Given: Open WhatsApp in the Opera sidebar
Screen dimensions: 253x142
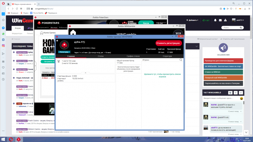Looking at the screenshot, I should coord(3,34).
